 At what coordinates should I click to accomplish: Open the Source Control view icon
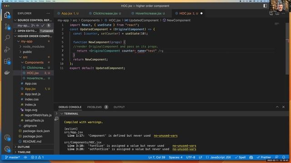7,26
